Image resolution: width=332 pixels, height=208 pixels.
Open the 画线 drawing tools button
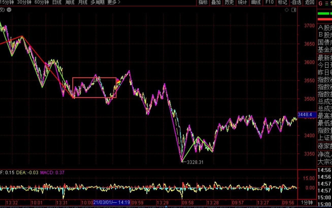pos(256,2)
